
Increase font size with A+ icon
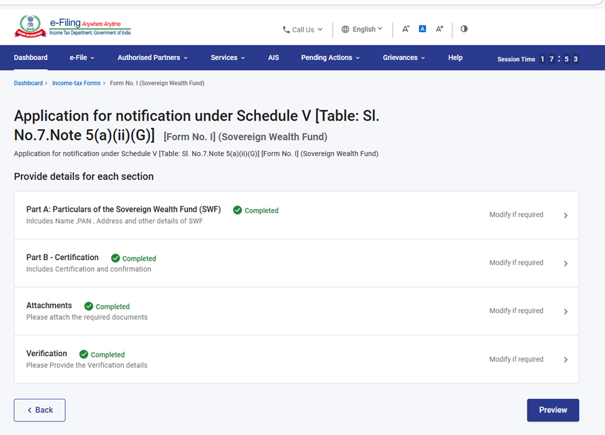coord(440,29)
